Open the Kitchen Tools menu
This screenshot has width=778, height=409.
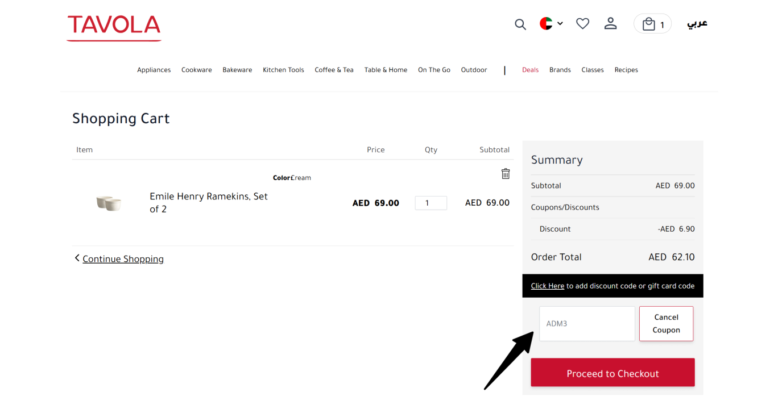pyautogui.click(x=283, y=70)
